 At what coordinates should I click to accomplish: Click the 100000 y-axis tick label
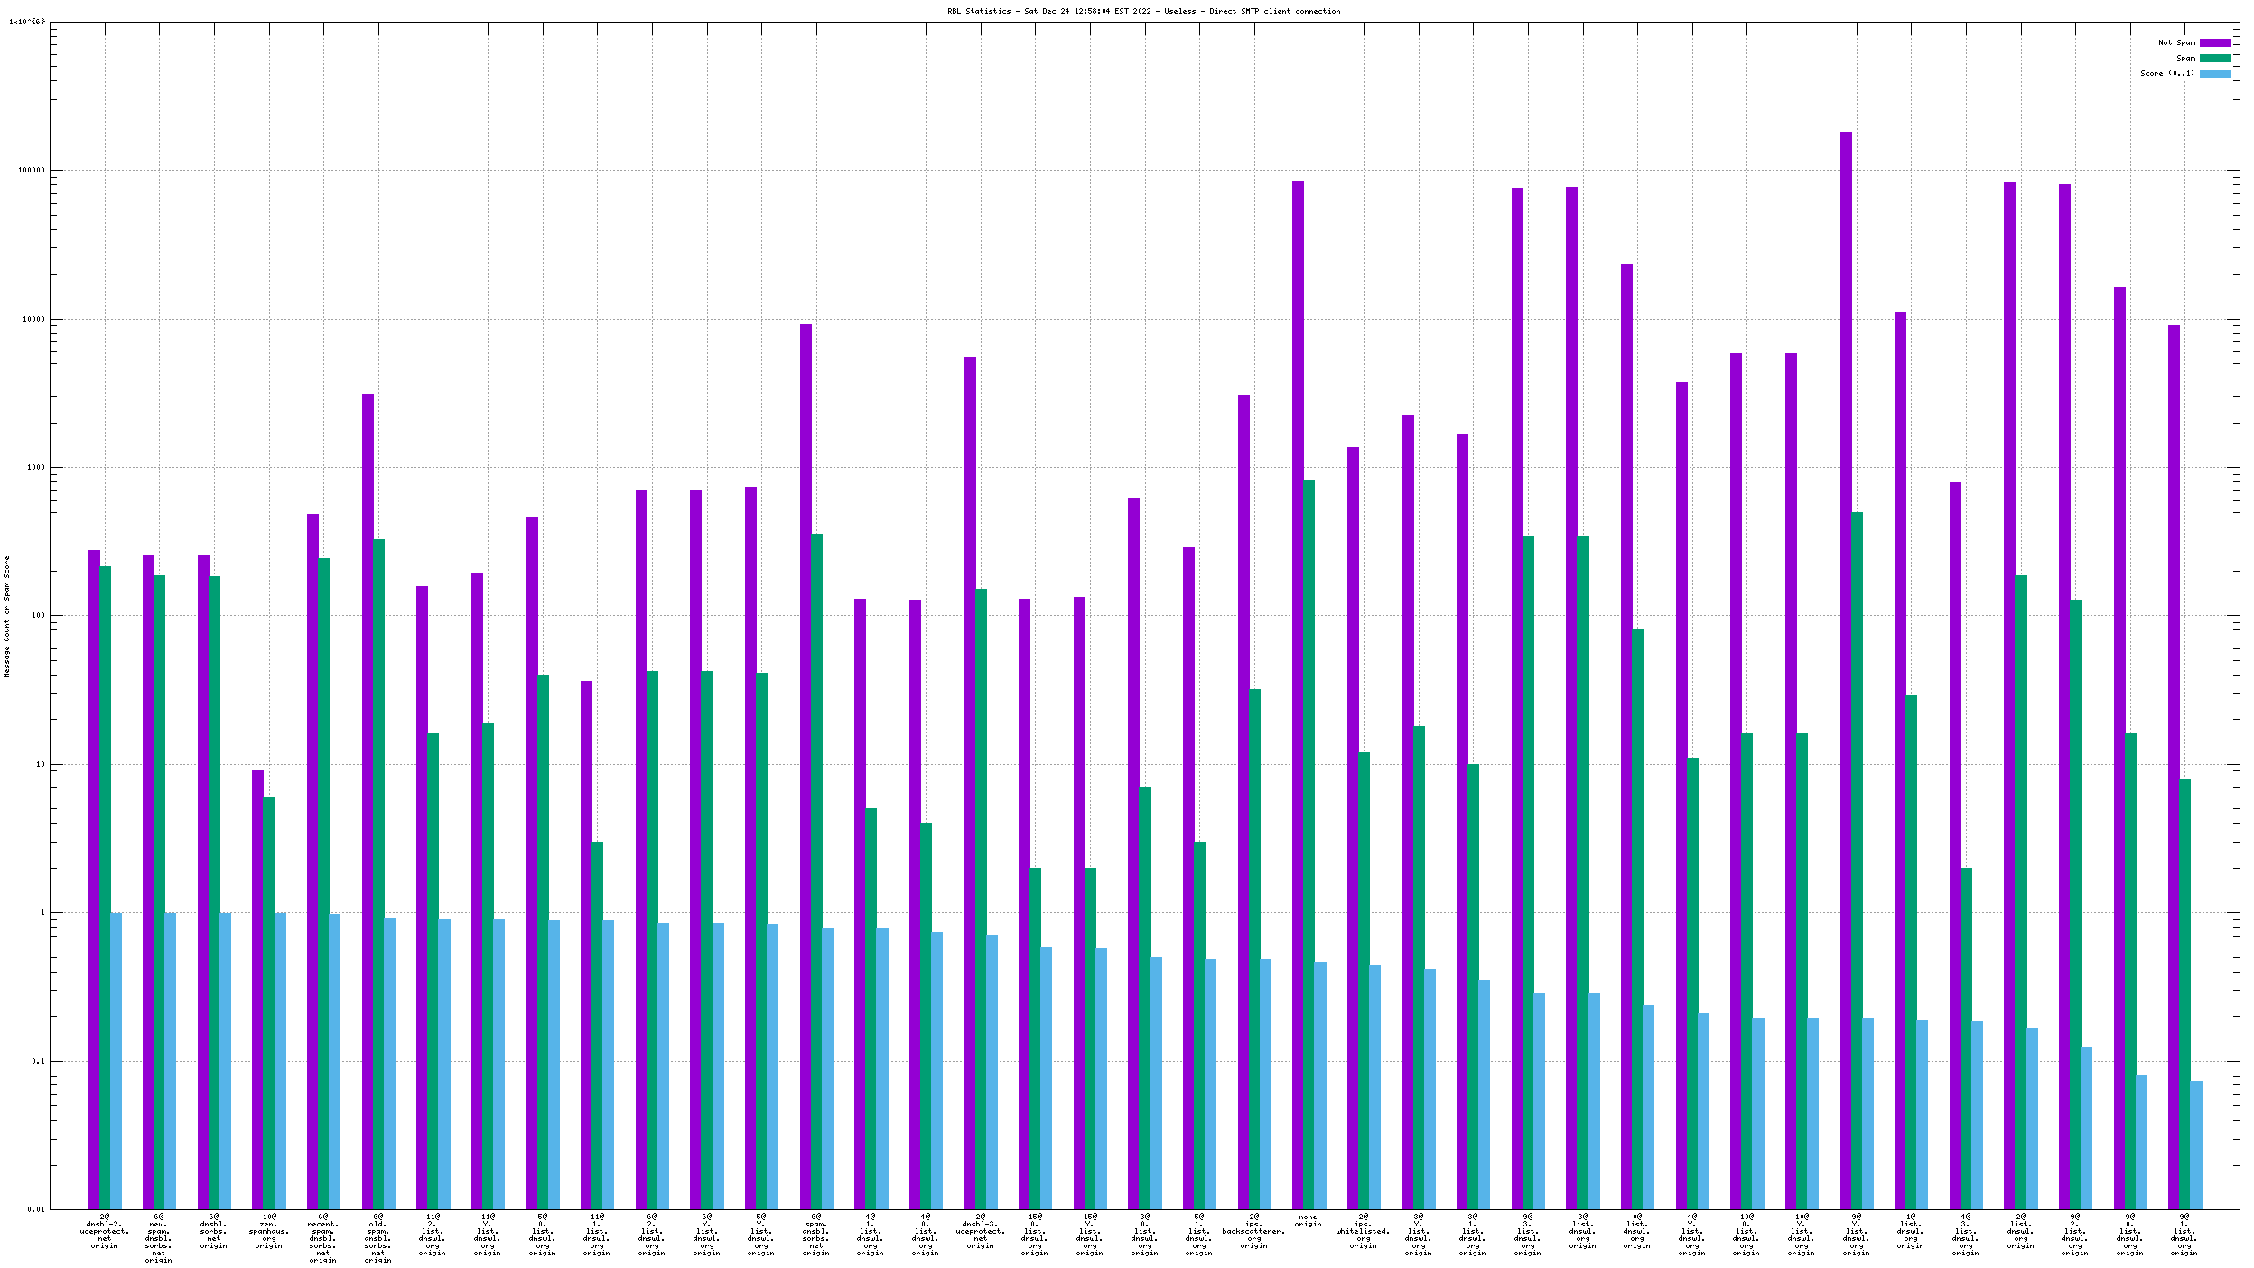[33, 171]
